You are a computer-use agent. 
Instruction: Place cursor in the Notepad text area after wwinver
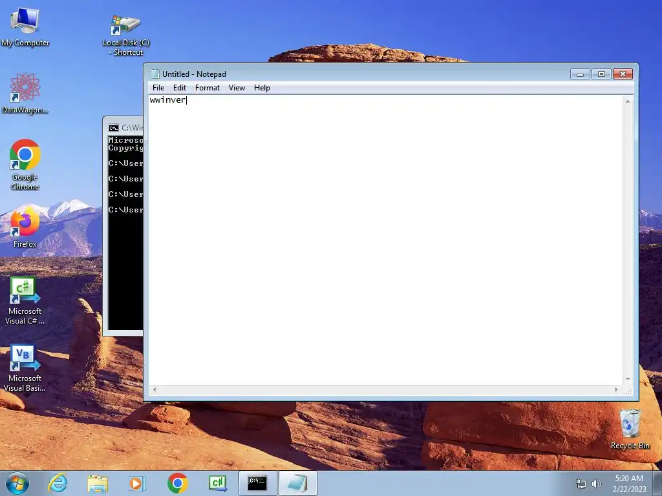(x=187, y=100)
